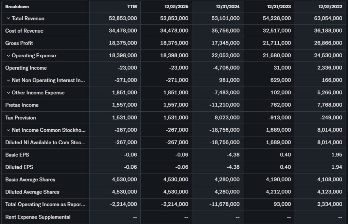Select the Cost of Revenue row label
This screenshot has width=348, height=224.
coord(24,31)
